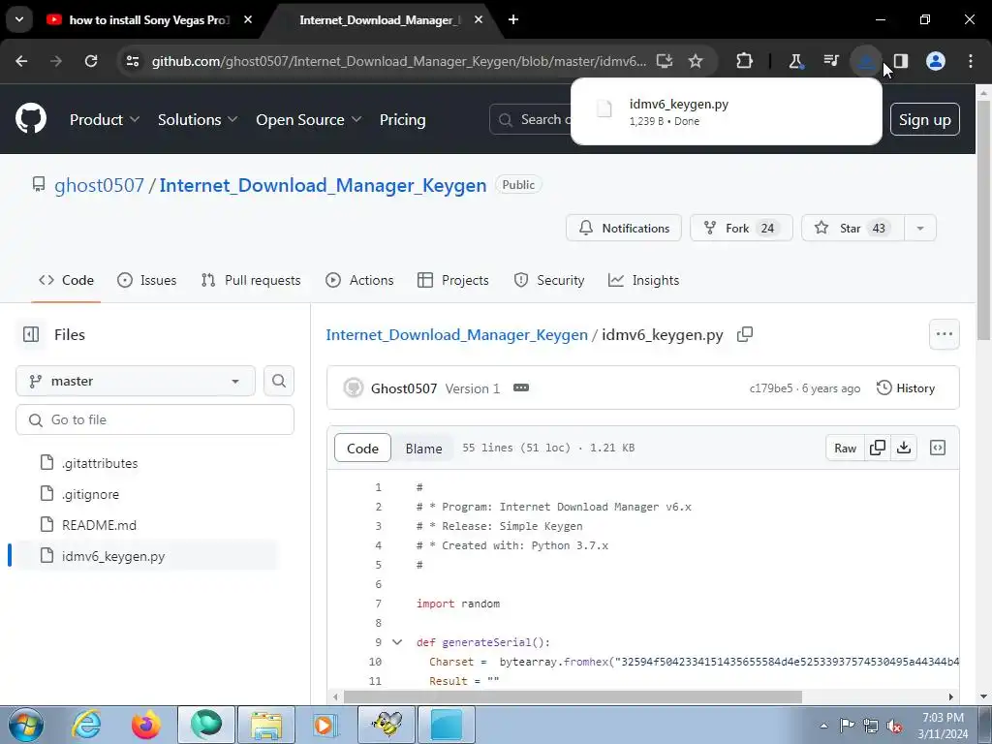Open symbols panel icon

[x=938, y=448]
